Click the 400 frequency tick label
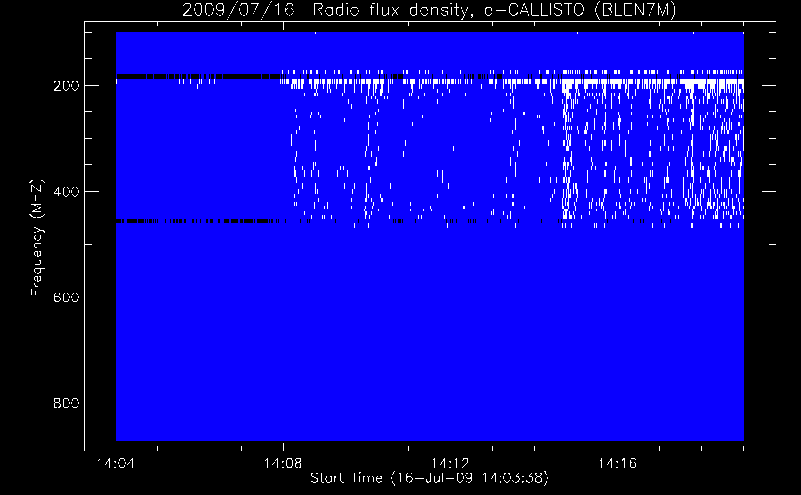 pos(66,192)
